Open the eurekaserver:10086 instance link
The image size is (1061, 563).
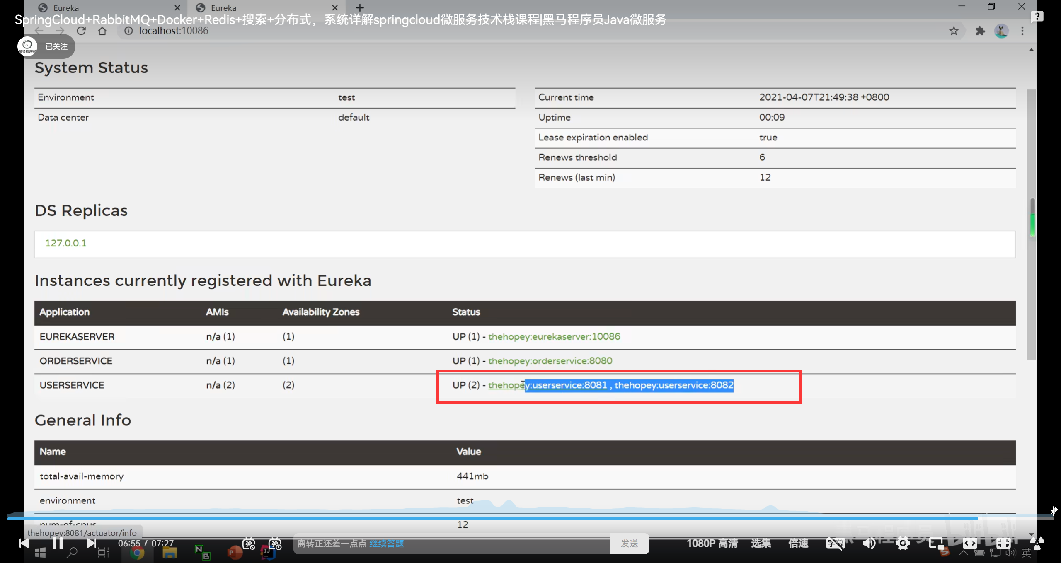[554, 336]
